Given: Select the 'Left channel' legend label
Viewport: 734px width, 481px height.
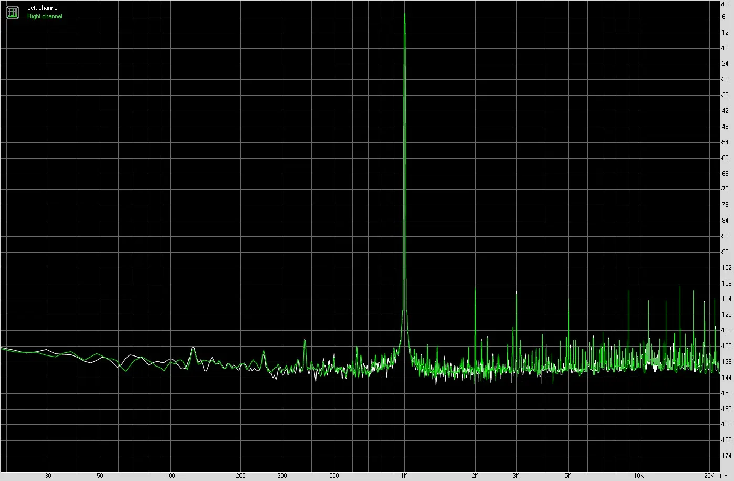Looking at the screenshot, I should 43,8.
